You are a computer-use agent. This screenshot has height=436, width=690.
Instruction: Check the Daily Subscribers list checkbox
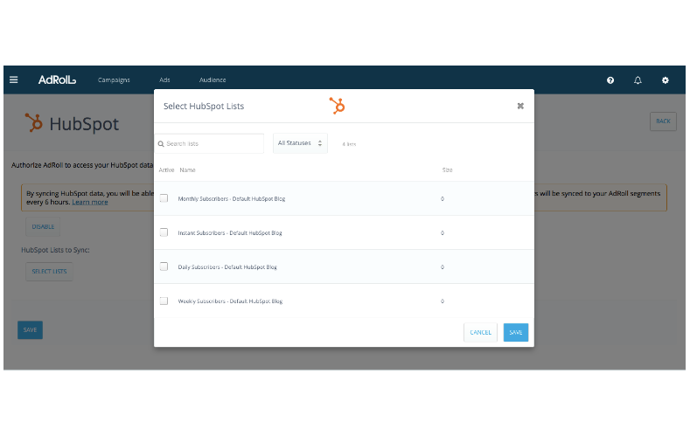pos(164,266)
